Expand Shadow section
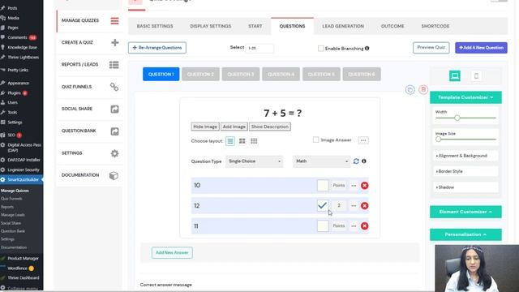Viewport: 519px width, 292px height. coord(465,187)
